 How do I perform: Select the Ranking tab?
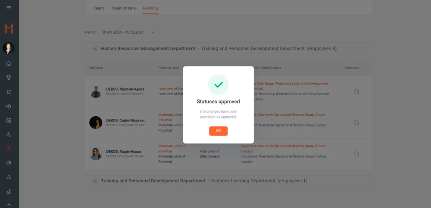[150, 8]
